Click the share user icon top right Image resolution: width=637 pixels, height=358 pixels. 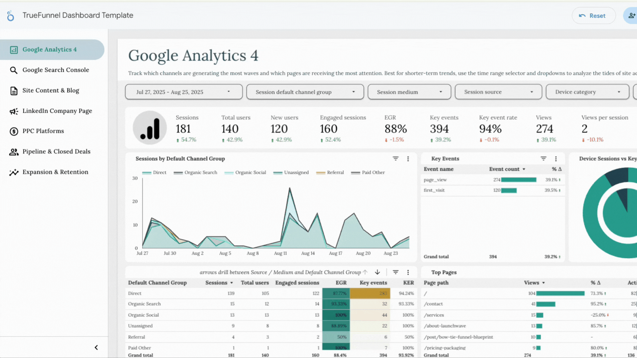[x=631, y=16]
